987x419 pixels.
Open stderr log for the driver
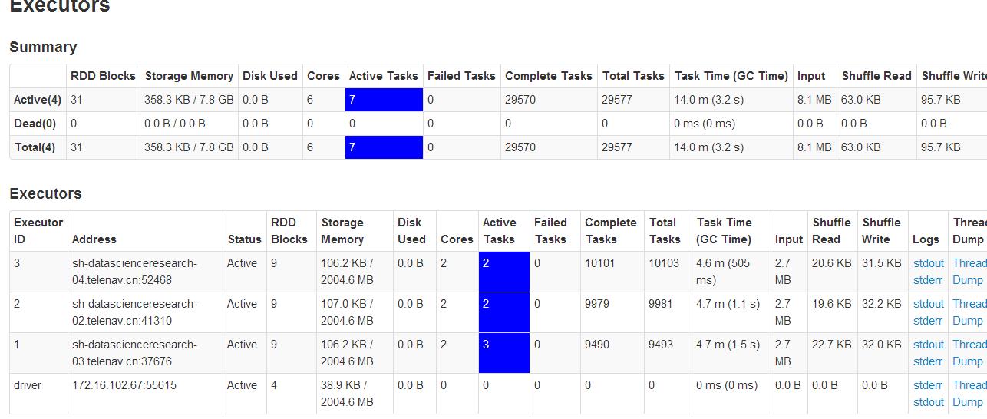click(x=928, y=385)
